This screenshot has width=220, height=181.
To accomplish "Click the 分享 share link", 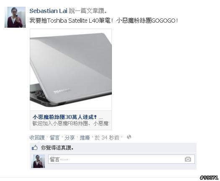I will coord(70,138).
